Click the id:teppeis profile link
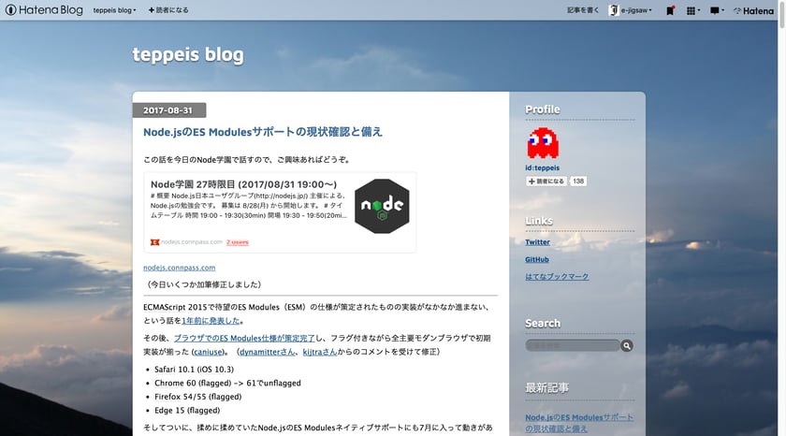Image resolution: width=786 pixels, height=436 pixels. [x=543, y=167]
